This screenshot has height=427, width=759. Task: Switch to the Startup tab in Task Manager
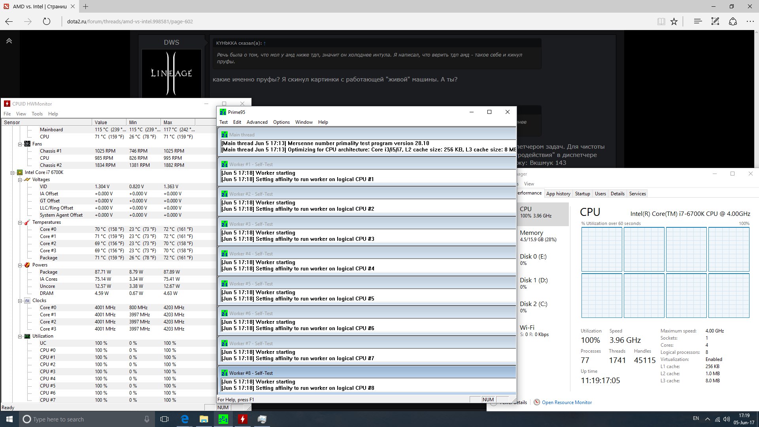coord(582,194)
